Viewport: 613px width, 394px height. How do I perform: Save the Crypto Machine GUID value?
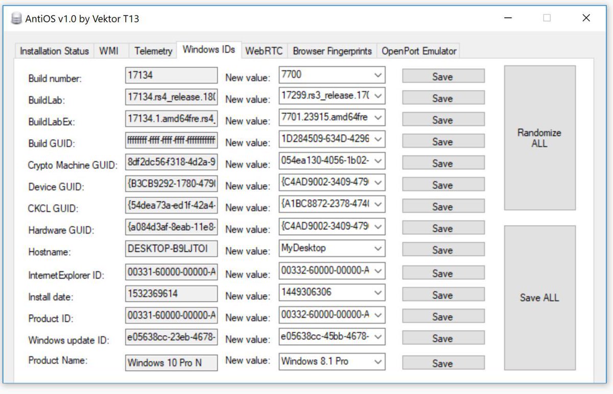(x=443, y=163)
